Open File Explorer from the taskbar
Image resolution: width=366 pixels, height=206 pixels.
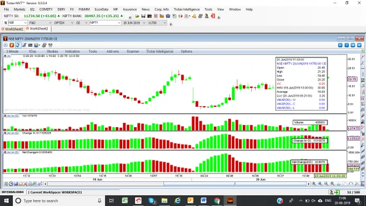(164, 201)
